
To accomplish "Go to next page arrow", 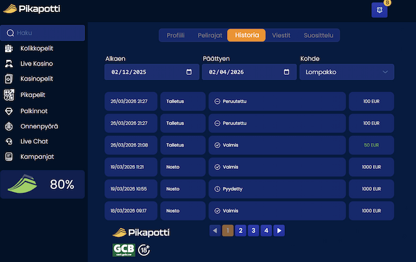I will coord(279,231).
